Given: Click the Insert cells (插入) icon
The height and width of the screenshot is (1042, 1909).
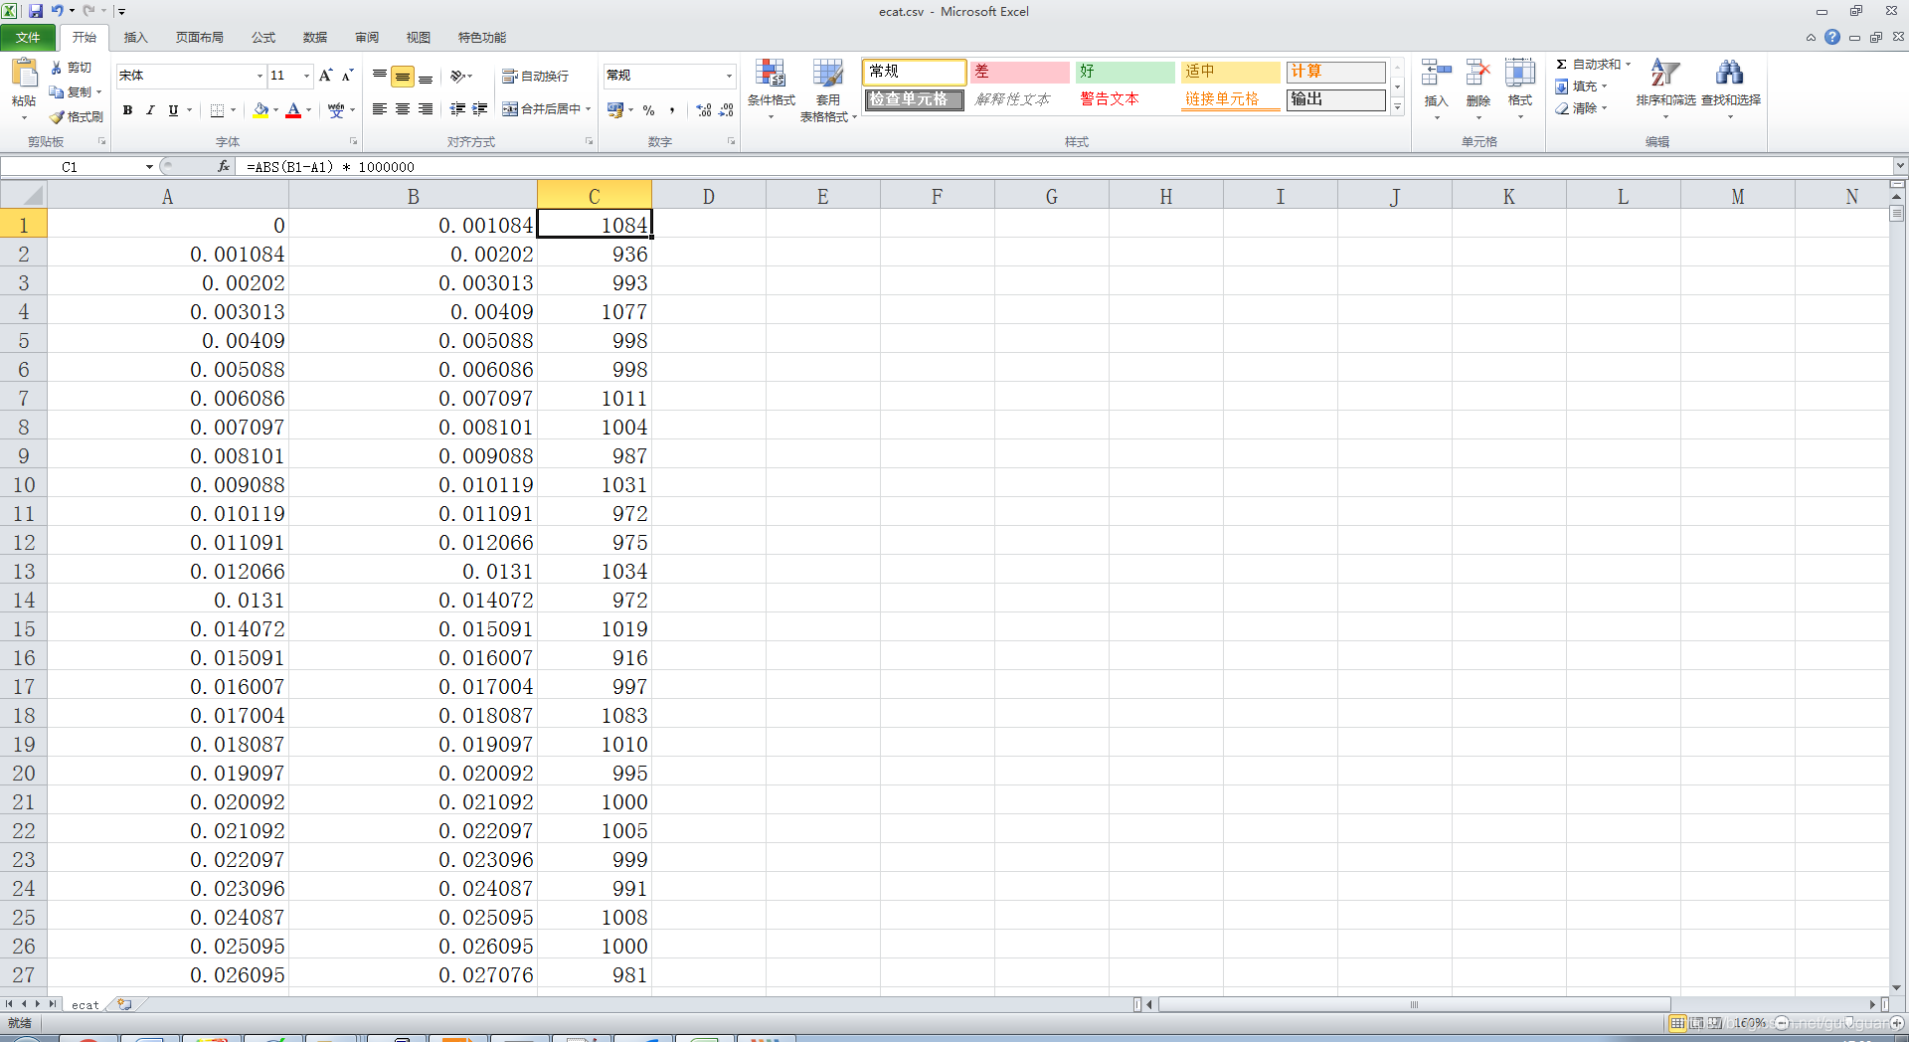Looking at the screenshot, I should pos(1437,74).
